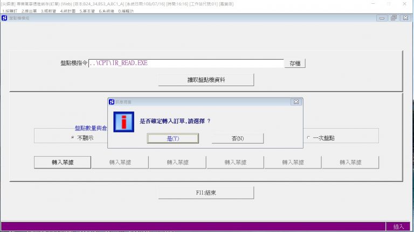Viewport: 414px width, 232px height.
Task: Click the 存檔 save button
Action: [295, 64]
